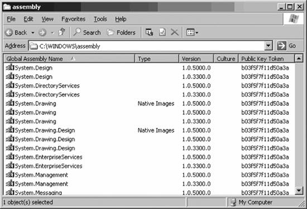Click the Windows logo throbber icon

[294, 19]
